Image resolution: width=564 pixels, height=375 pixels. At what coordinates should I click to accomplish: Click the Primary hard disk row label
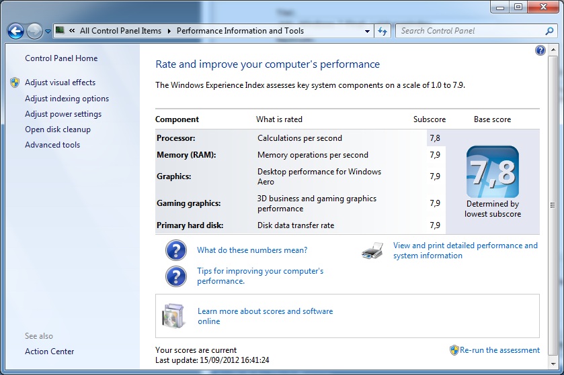point(190,225)
